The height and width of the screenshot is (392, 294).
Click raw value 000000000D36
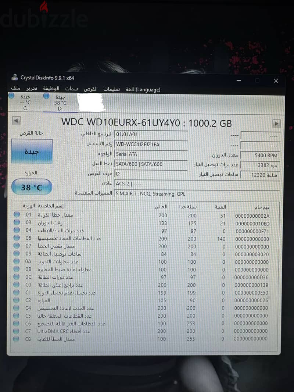251,278
